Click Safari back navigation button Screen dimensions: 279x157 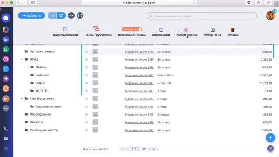[x=18, y=3]
